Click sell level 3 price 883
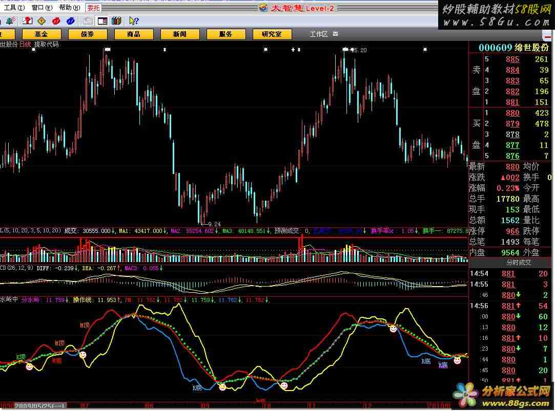This screenshot has width=555, height=411. click(x=512, y=81)
